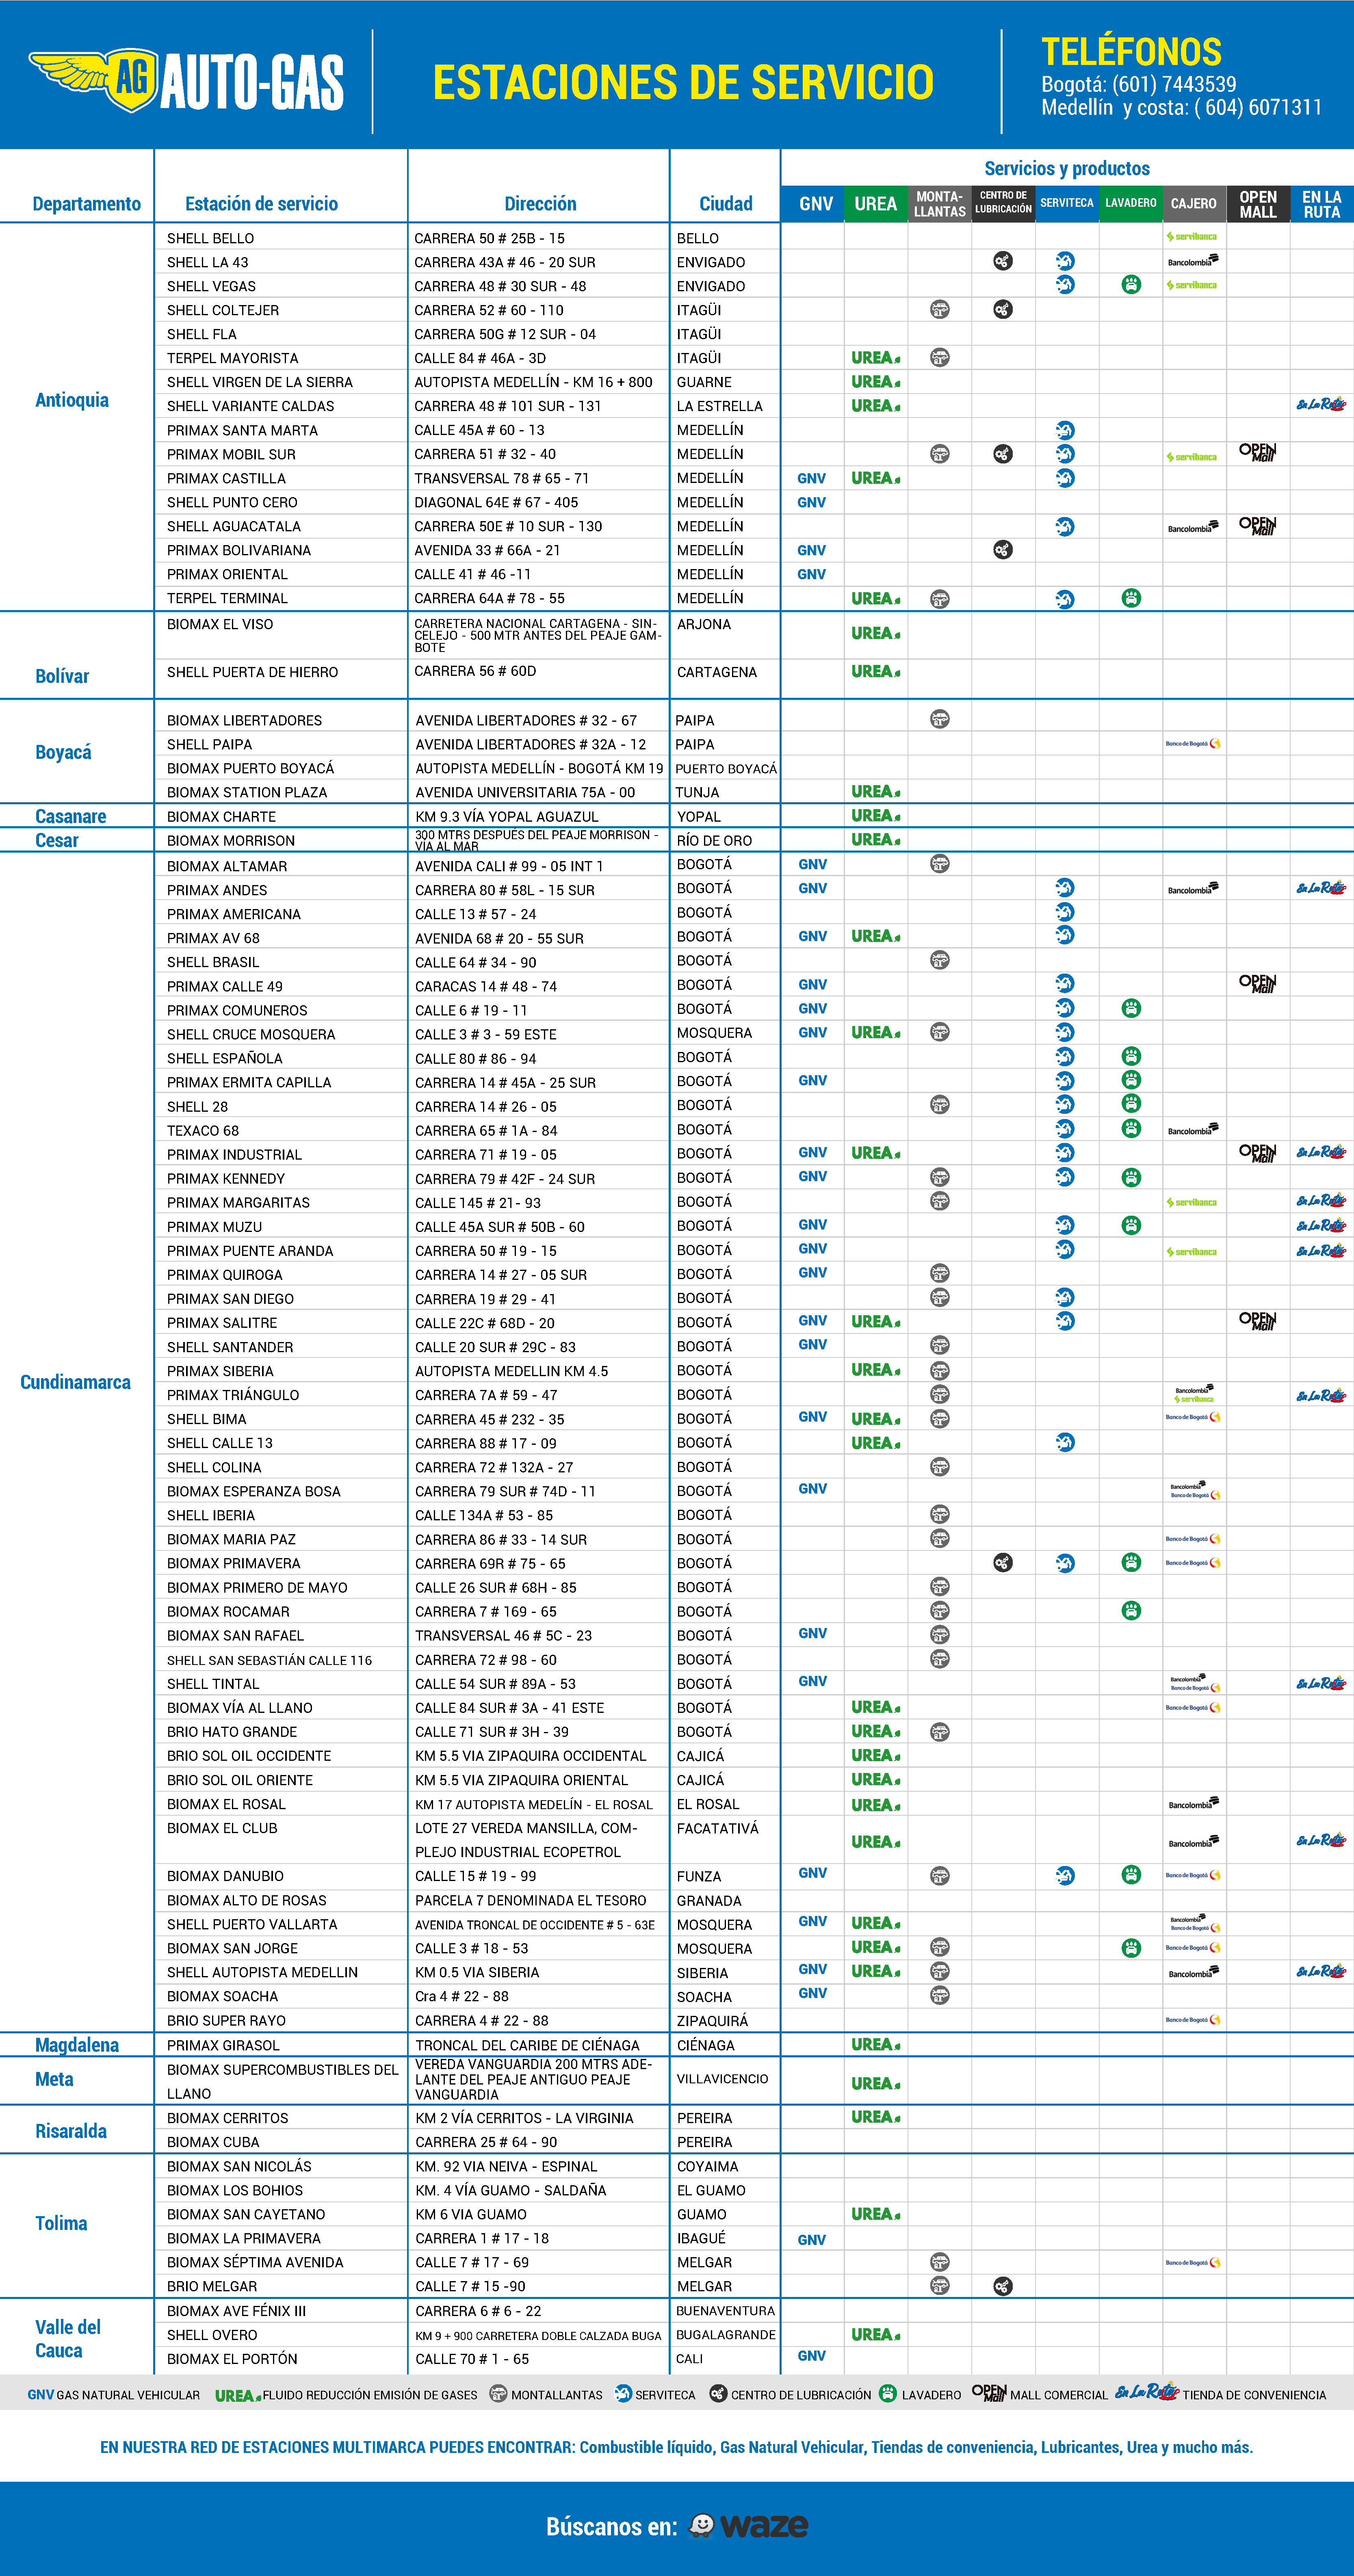The image size is (1354, 2576).
Task: Click the Servibanca logo in SHELL BELLO row
Action: tap(1192, 237)
